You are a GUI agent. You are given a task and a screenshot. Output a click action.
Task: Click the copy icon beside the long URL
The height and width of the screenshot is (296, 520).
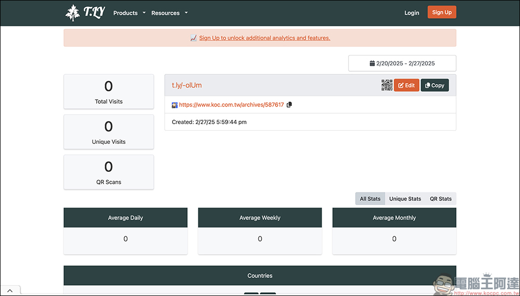coord(290,105)
